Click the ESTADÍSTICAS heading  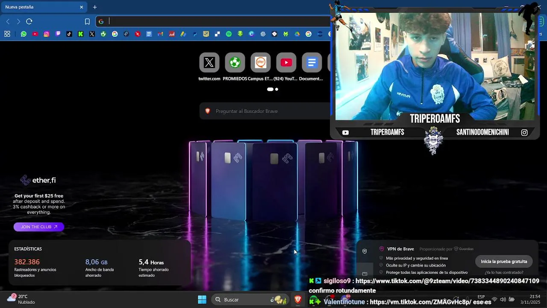click(x=28, y=249)
